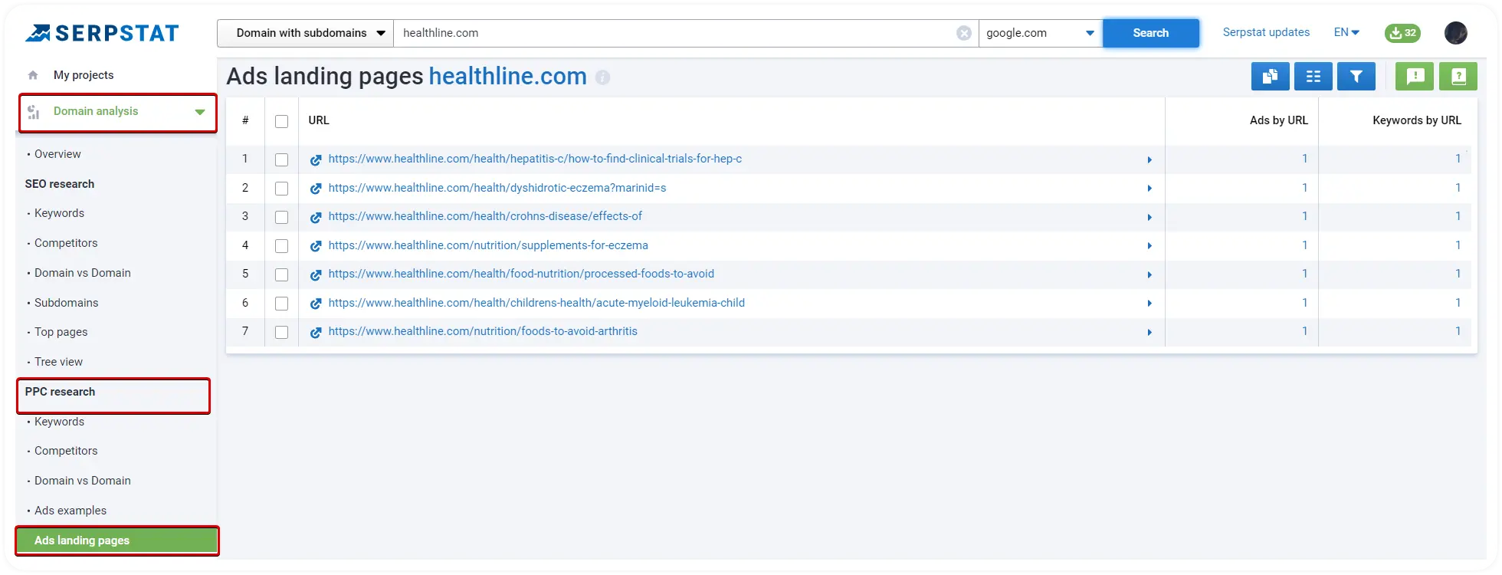1502x575 pixels.
Task: Open the Serpstat updates link
Action: pyautogui.click(x=1266, y=32)
